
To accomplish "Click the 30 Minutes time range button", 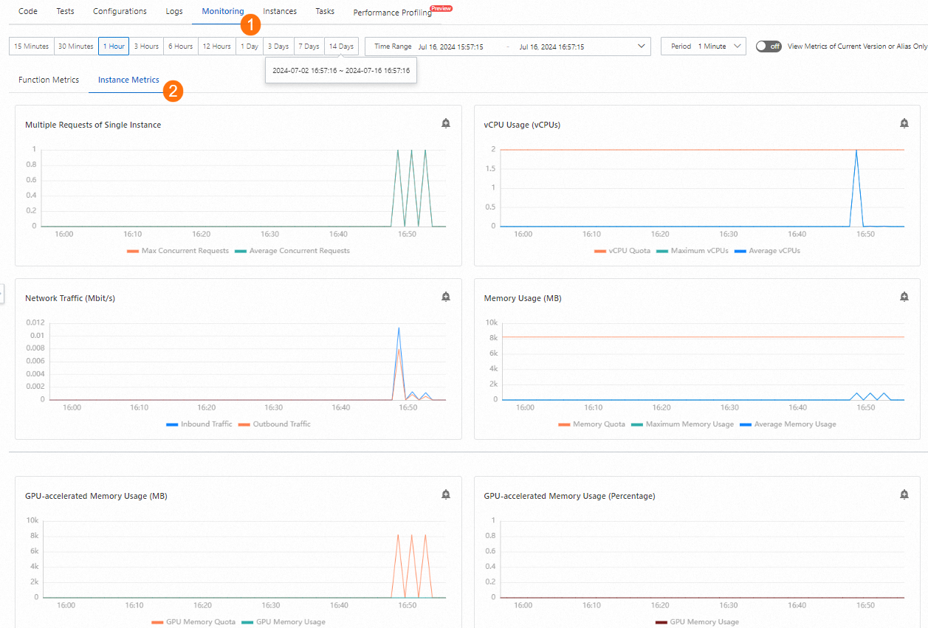I will click(x=75, y=46).
